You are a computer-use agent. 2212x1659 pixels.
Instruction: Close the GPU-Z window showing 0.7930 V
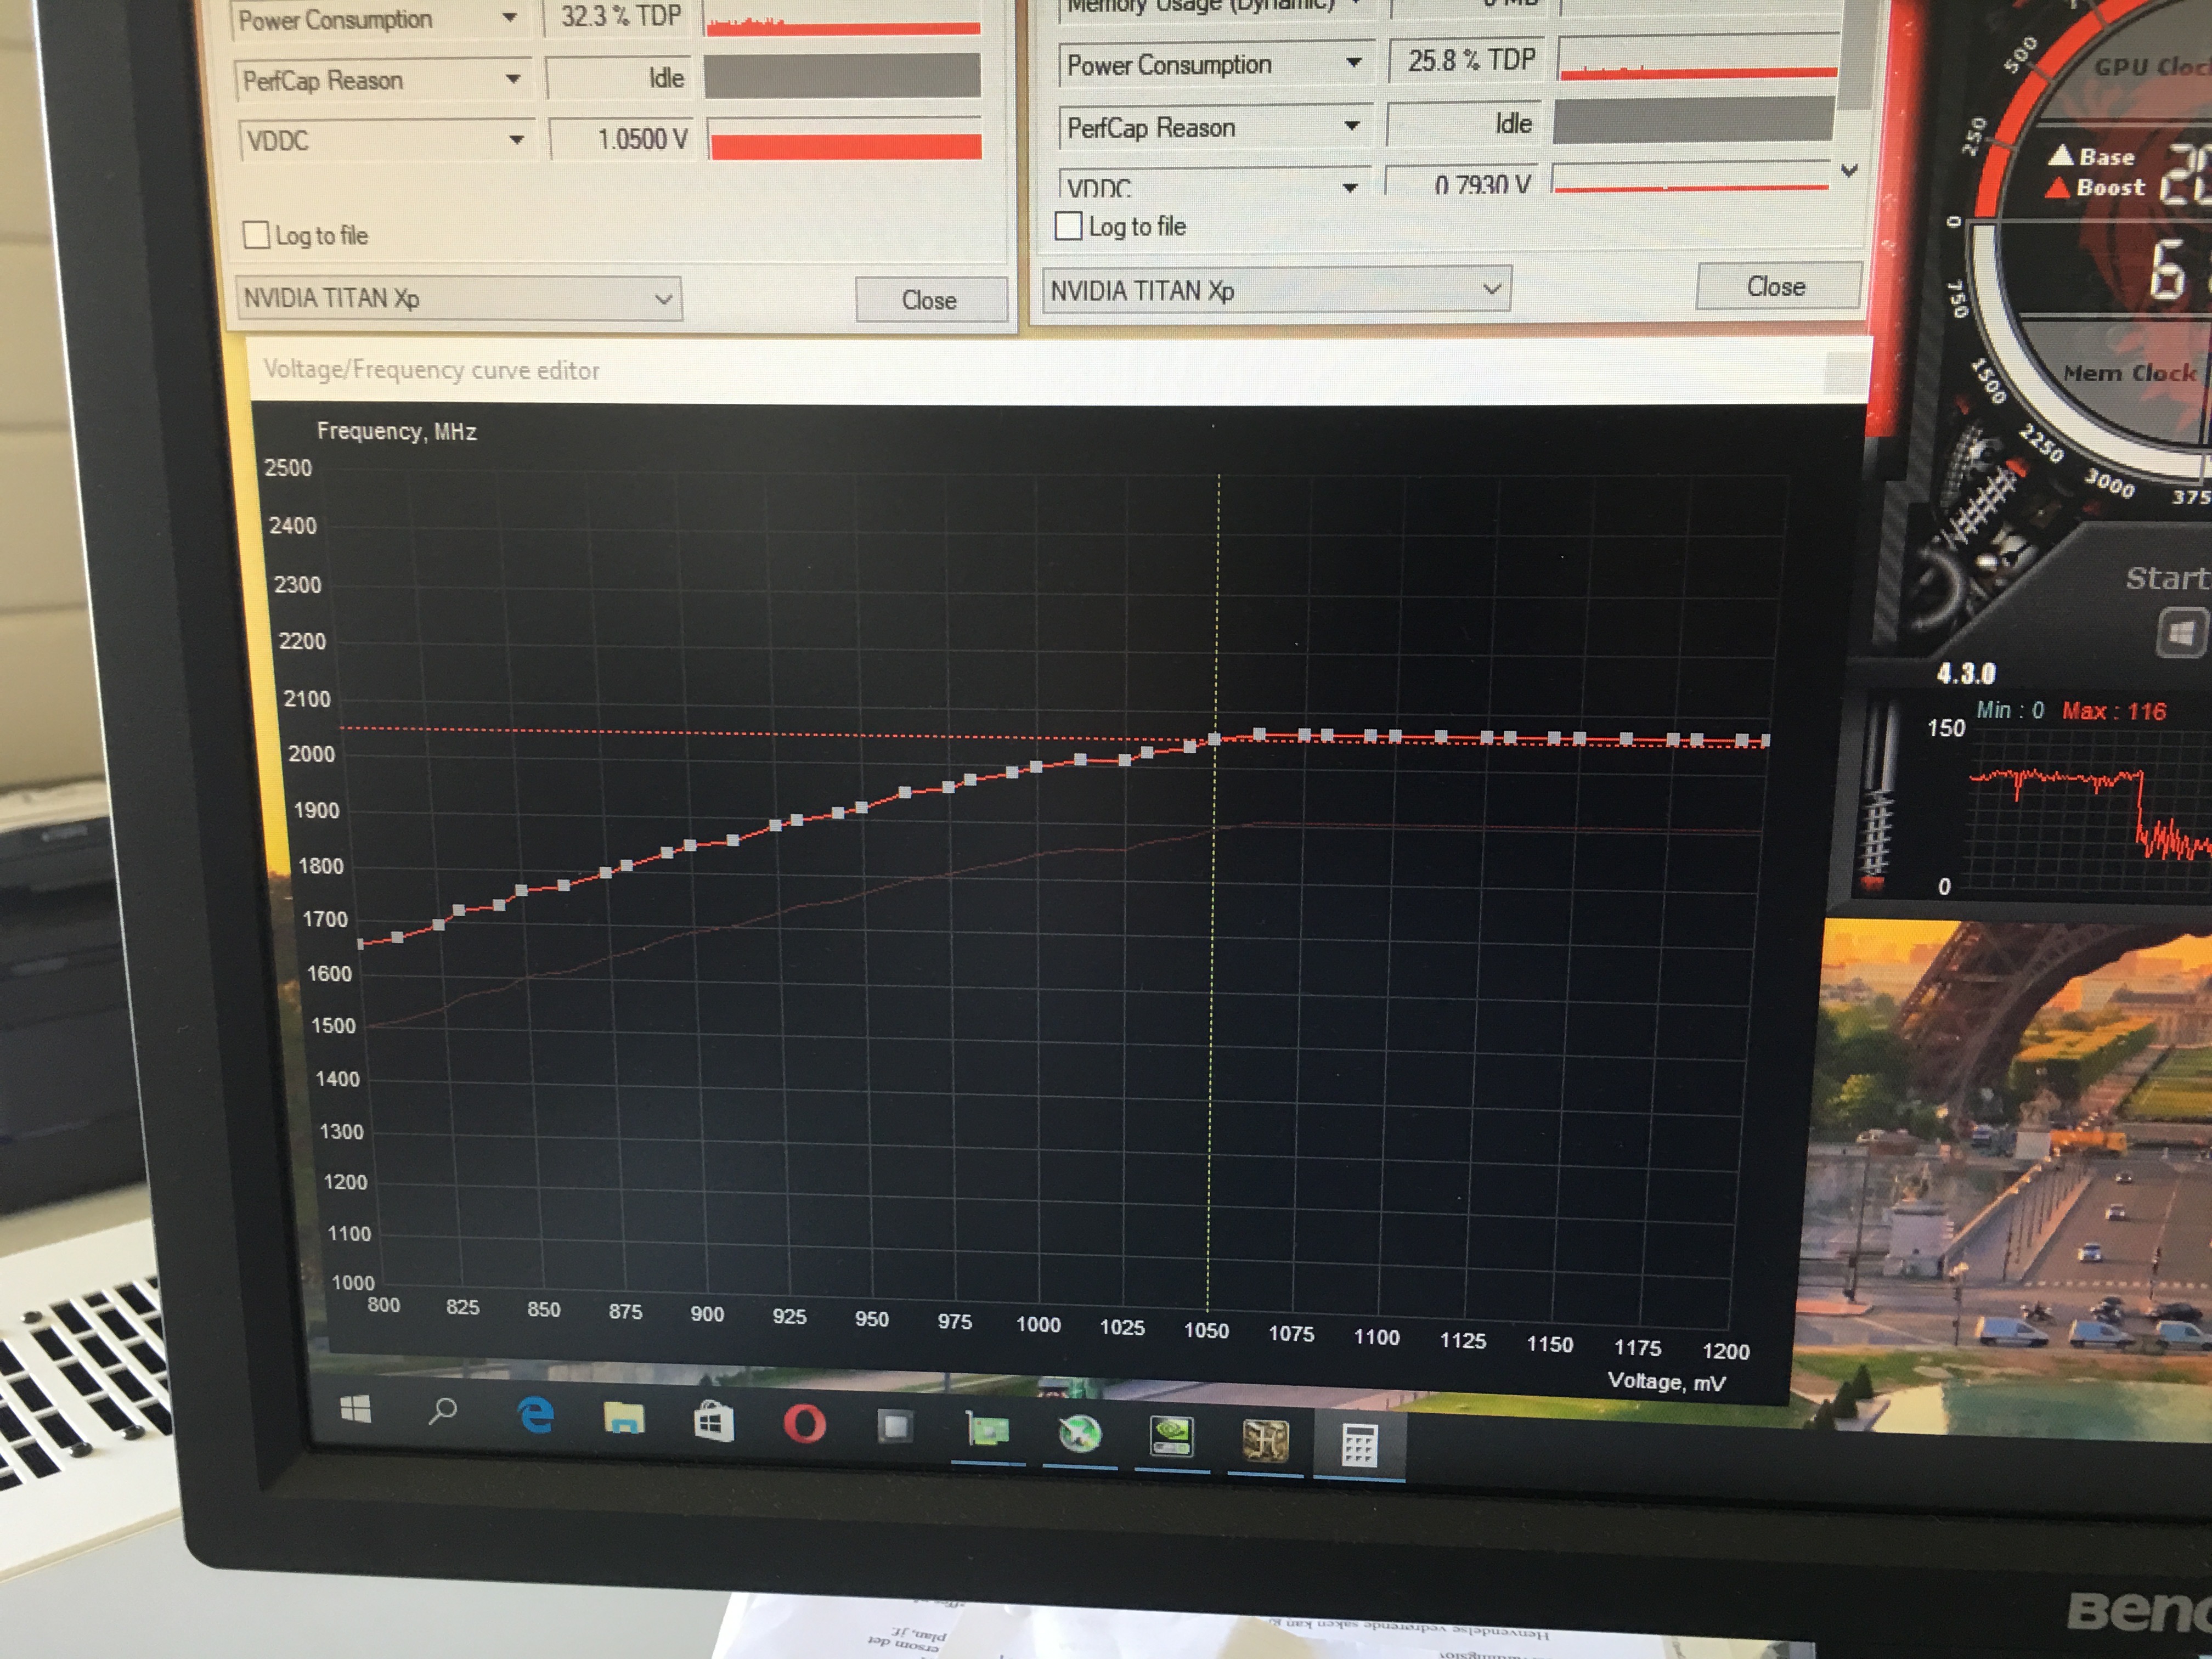click(1777, 287)
